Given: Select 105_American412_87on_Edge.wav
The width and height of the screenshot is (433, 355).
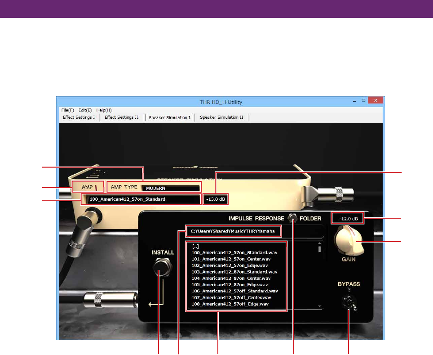Looking at the screenshot, I should pyautogui.click(x=230, y=284).
